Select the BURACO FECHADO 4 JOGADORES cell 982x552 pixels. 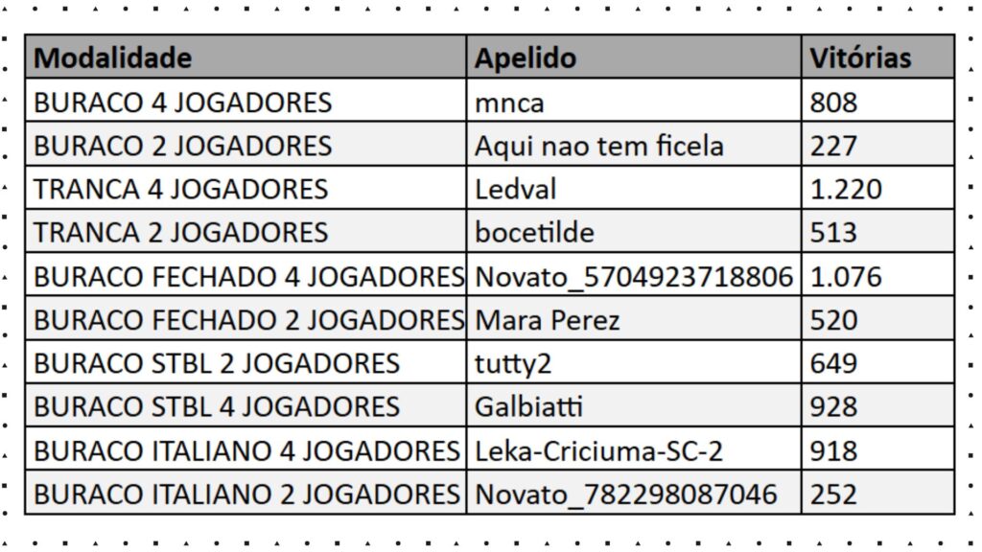click(x=248, y=277)
